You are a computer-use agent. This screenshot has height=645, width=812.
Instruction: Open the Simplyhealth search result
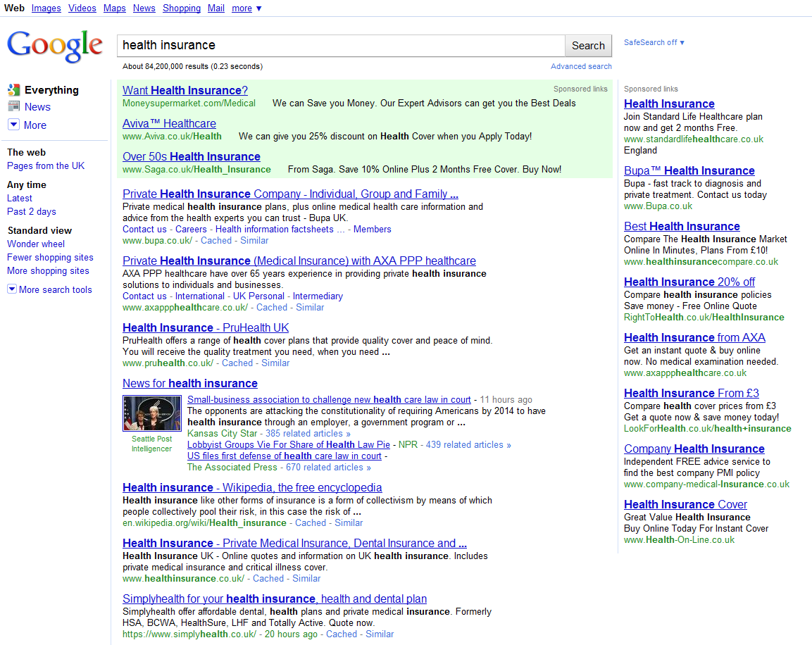point(275,599)
